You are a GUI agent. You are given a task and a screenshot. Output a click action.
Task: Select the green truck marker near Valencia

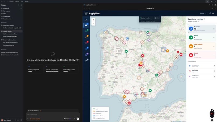click(x=156, y=75)
